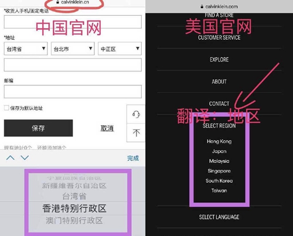Screen dimensions: 293x236
Task: Click the 保存 save button
Action: (38, 128)
